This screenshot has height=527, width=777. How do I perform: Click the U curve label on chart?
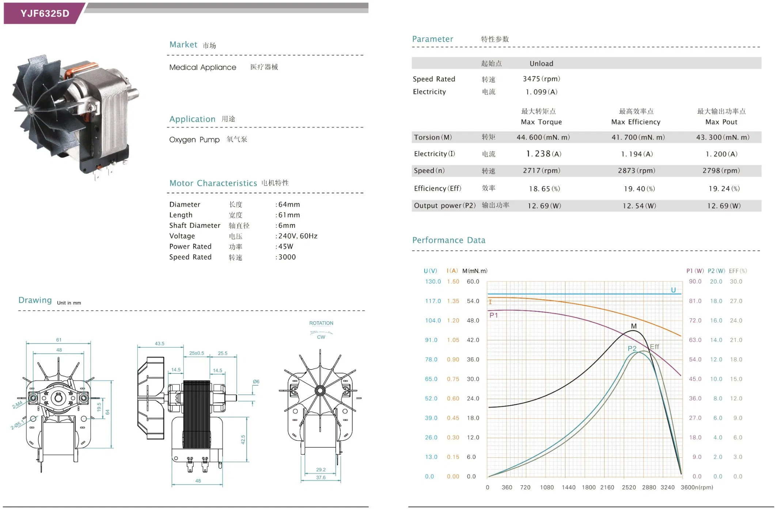(x=673, y=290)
